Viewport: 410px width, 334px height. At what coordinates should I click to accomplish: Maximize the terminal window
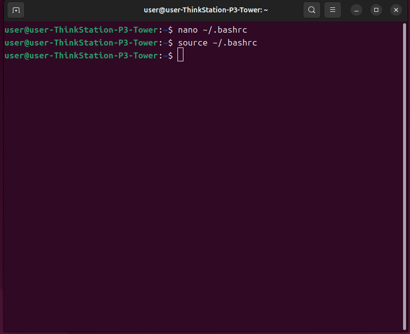[x=376, y=10]
